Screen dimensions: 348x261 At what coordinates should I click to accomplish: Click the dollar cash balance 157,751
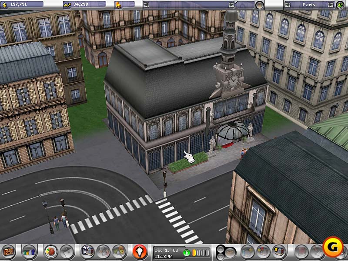19,4
